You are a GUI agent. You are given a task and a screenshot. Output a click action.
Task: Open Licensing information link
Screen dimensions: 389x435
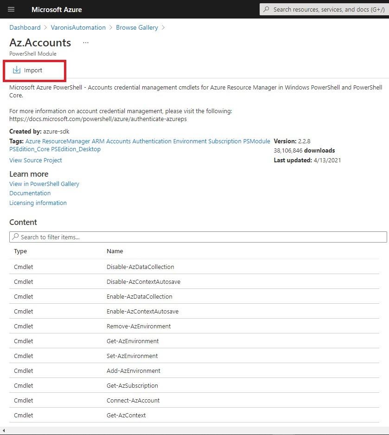point(38,203)
